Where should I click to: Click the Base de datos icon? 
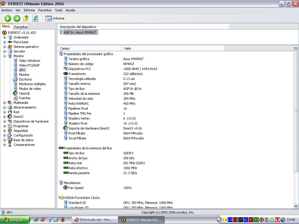[x=10, y=140]
